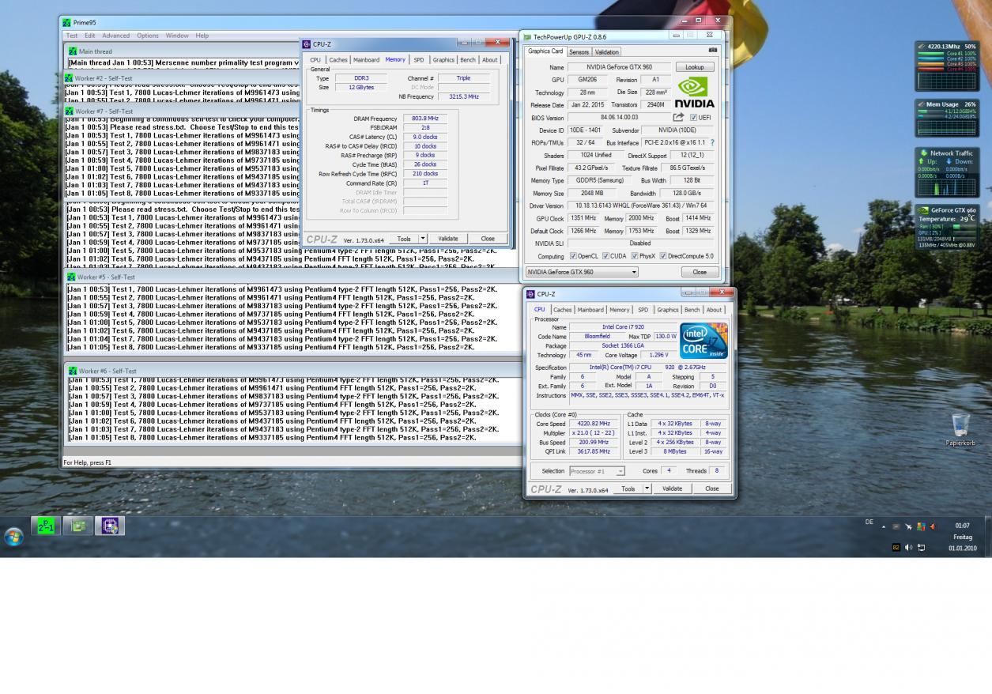Select SPD tab in CPU-Z Memory window

(418, 60)
